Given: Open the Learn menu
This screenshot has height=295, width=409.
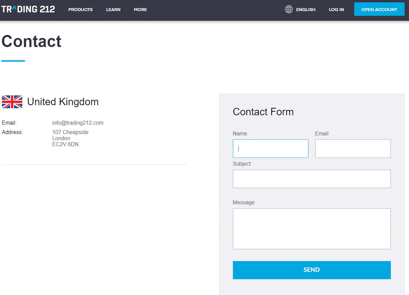Looking at the screenshot, I should (x=113, y=10).
